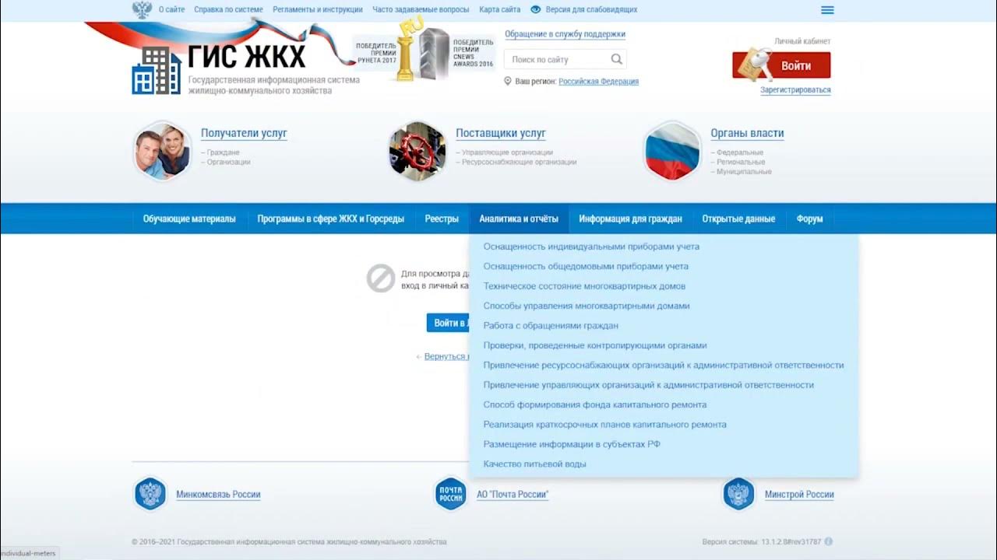This screenshot has width=997, height=560.
Task: Open Минкомсвязь России link
Action: 218,495
